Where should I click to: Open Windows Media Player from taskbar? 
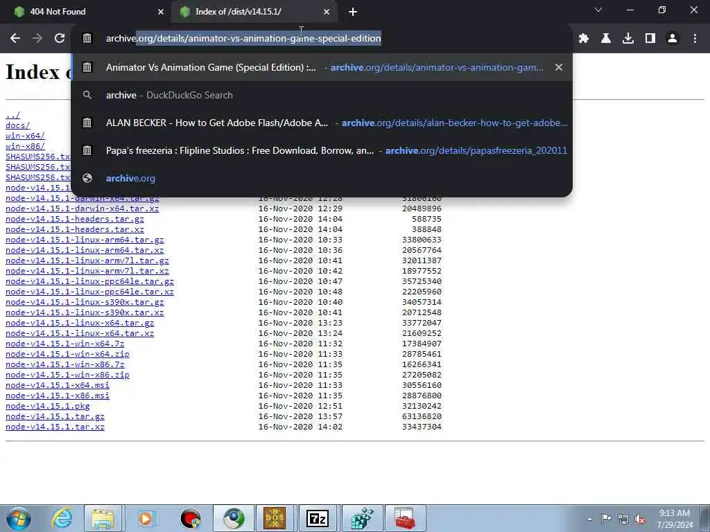pos(146,518)
